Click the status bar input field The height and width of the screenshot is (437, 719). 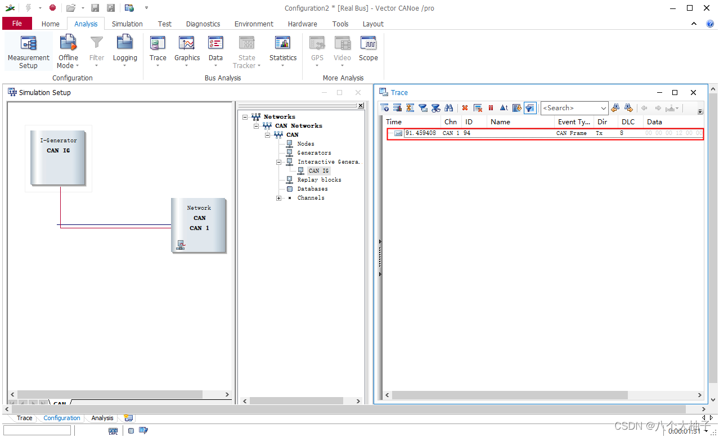coord(37,430)
